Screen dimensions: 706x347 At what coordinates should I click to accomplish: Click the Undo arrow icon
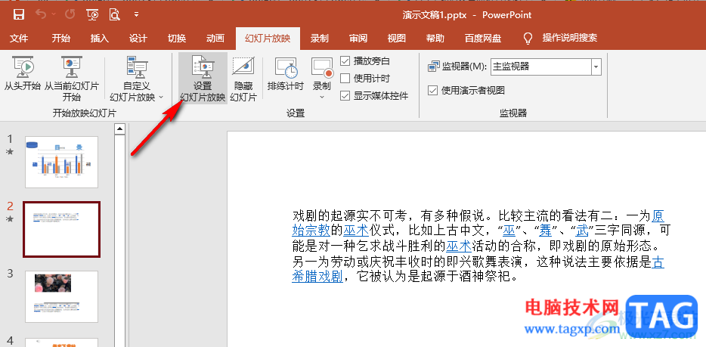(x=41, y=15)
